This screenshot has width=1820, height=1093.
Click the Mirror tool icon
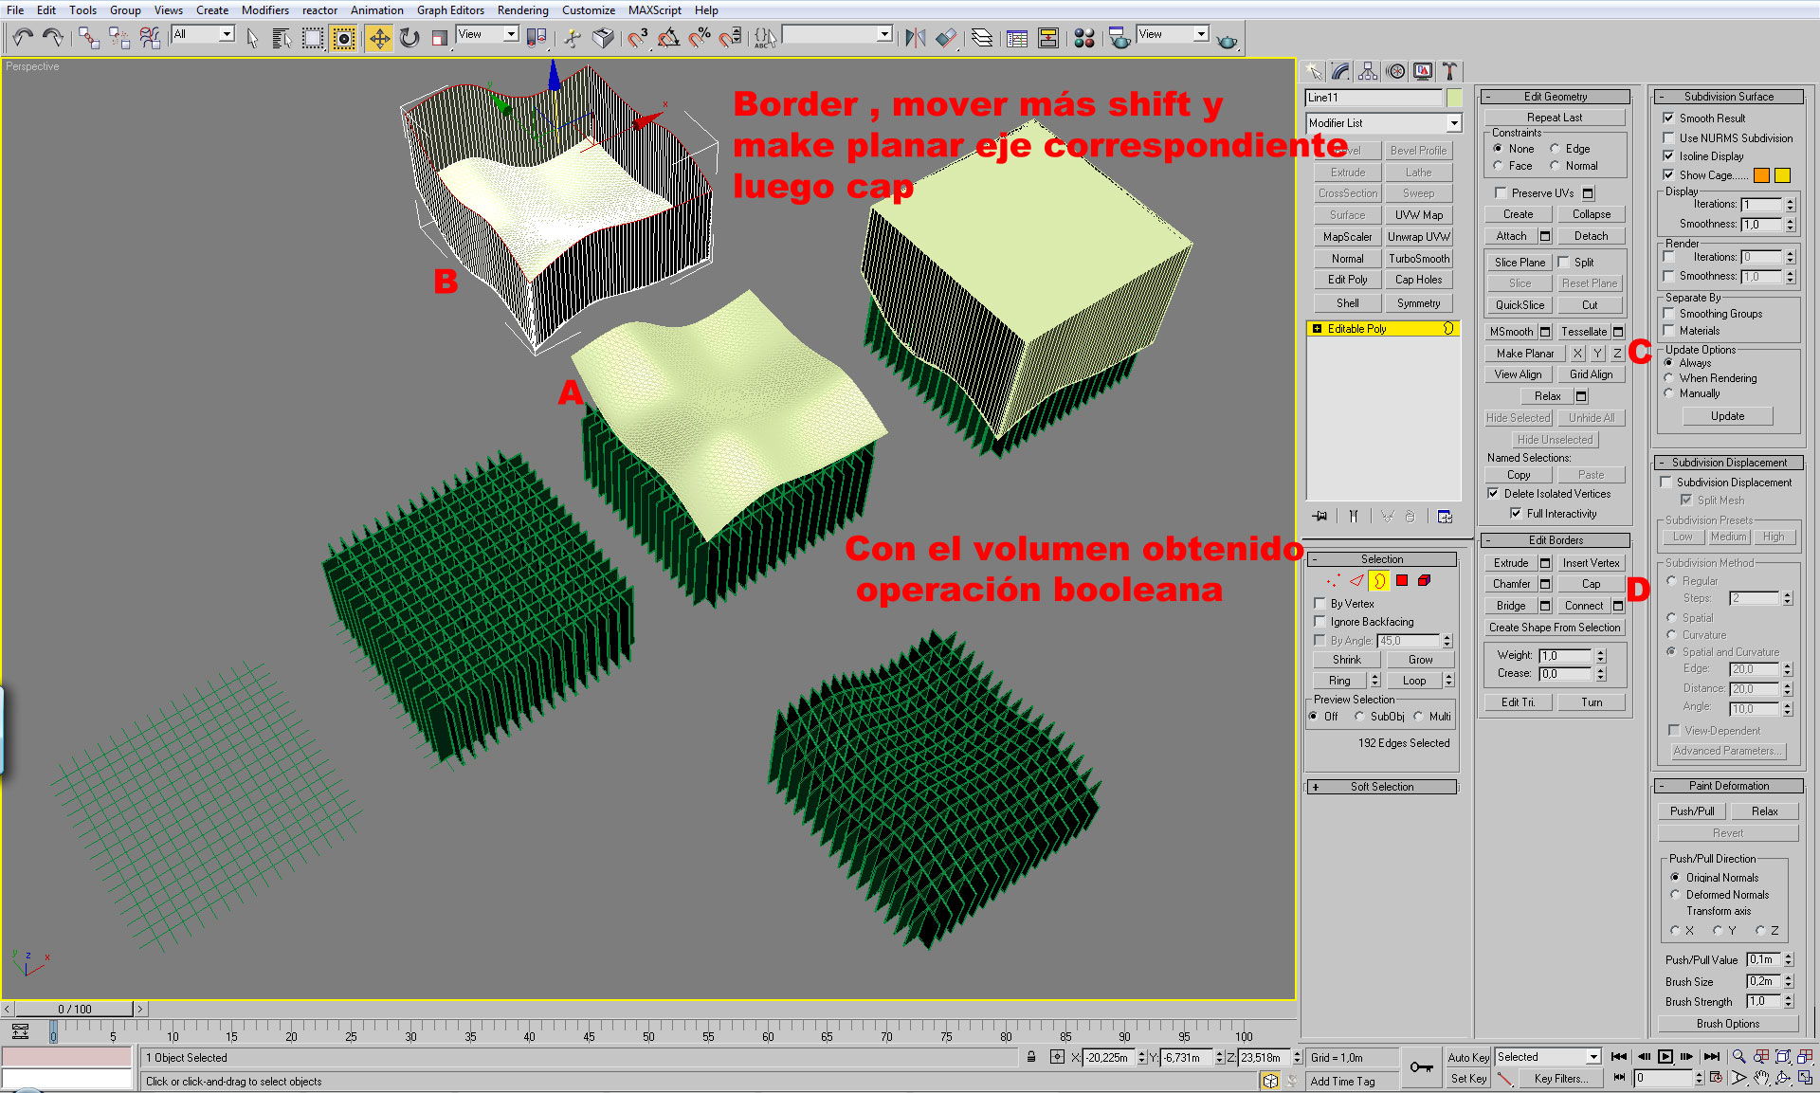coord(915,38)
